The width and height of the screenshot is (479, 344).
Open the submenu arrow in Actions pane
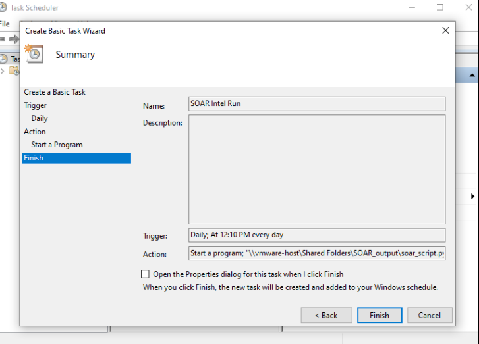pyautogui.click(x=472, y=197)
